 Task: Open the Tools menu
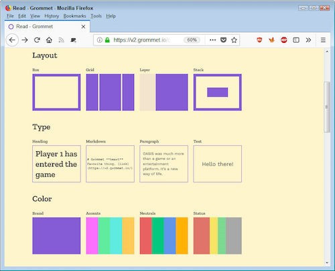pos(96,16)
